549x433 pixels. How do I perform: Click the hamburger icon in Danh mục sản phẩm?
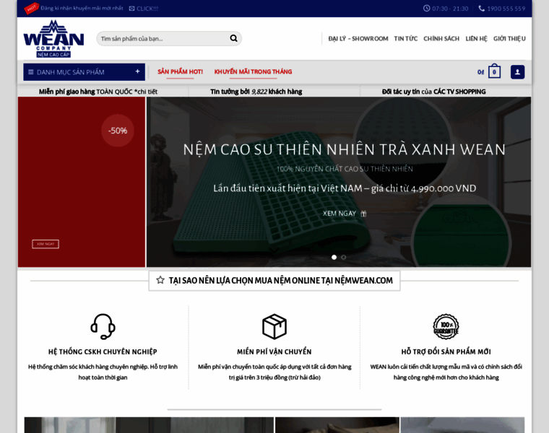31,72
